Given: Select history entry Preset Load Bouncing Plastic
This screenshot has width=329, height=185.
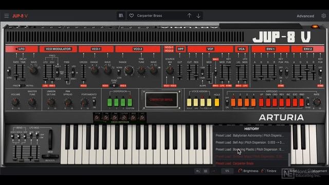Looking at the screenshot, I should [x=250, y=150].
